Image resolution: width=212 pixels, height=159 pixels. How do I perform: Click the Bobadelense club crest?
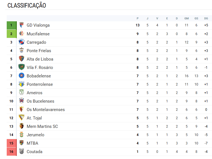pos(22,76)
